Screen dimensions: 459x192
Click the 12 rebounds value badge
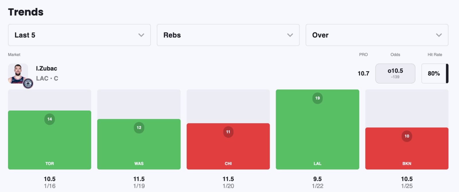(x=139, y=128)
